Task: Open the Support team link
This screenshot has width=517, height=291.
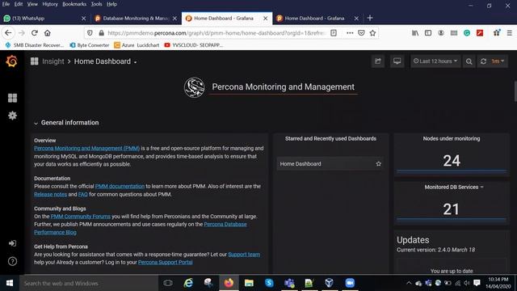Action: pyautogui.click(x=244, y=255)
